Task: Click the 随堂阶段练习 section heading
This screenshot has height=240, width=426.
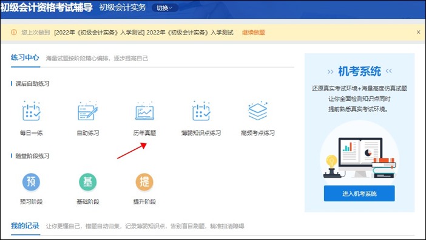Action: coord(32,156)
